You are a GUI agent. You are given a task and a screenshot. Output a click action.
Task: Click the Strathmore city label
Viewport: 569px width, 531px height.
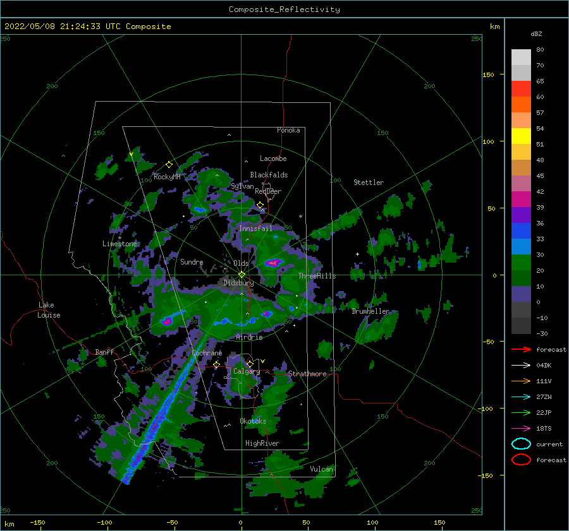coord(307,374)
